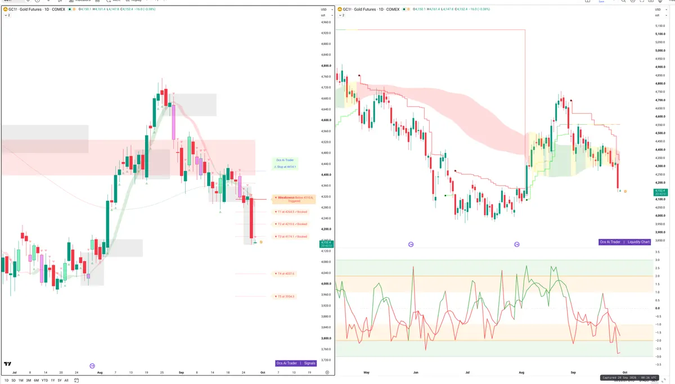Click gold symbol logo in left chart title

[6, 10]
